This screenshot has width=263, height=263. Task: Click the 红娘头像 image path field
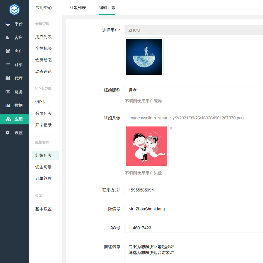pos(194,118)
